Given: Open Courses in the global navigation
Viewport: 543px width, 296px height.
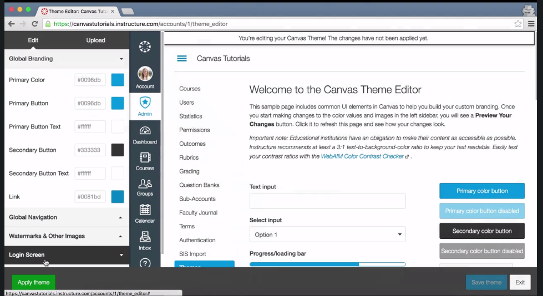Looking at the screenshot, I should [x=145, y=161].
